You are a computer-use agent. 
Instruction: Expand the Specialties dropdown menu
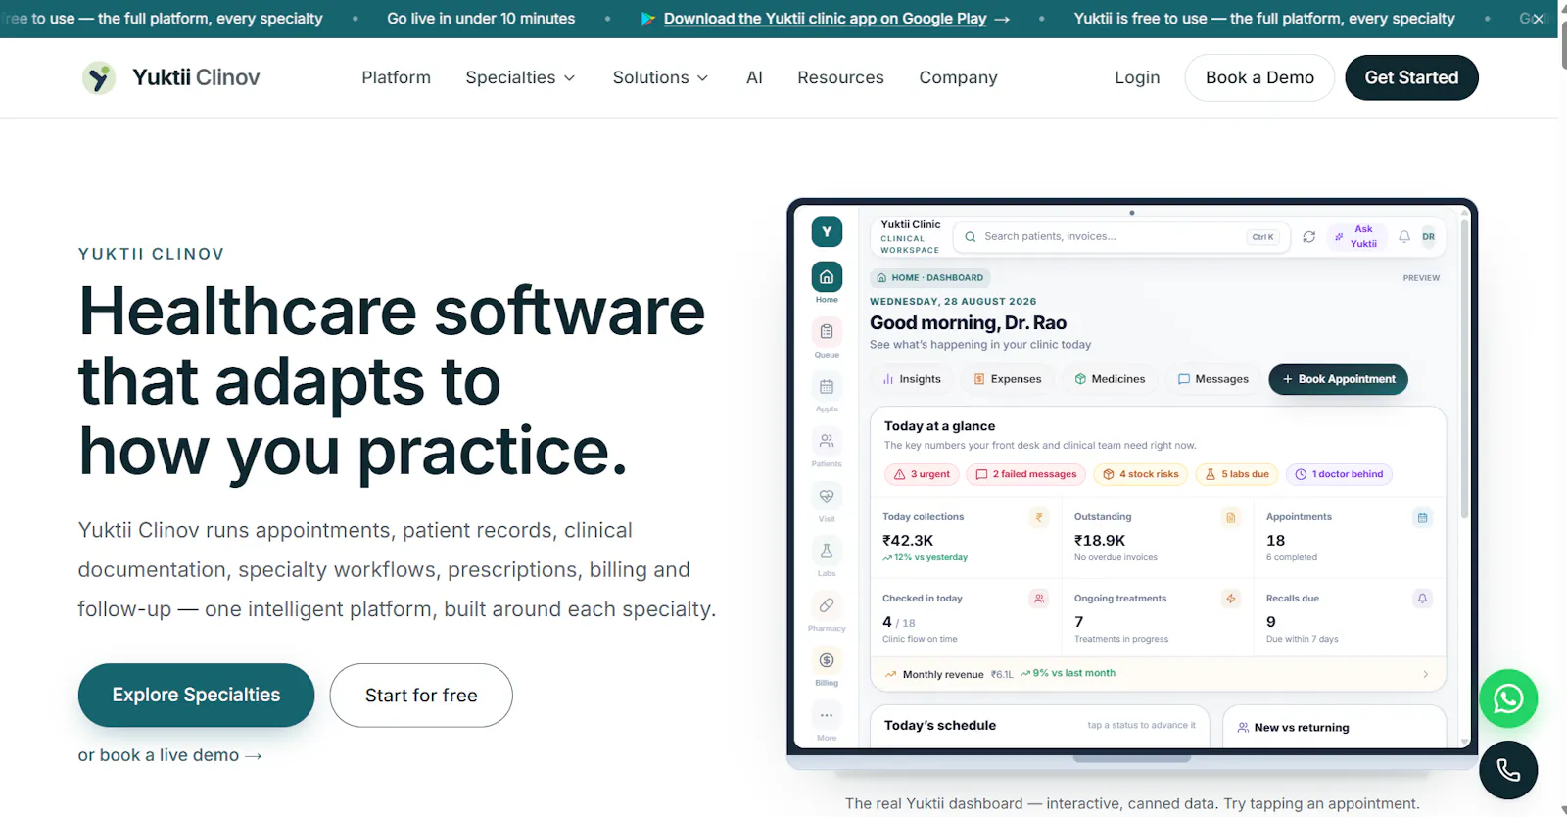(x=520, y=77)
